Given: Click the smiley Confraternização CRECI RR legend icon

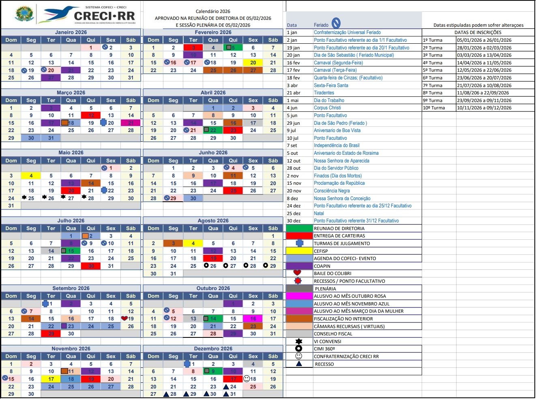Looking at the screenshot, I should click(x=299, y=356).
